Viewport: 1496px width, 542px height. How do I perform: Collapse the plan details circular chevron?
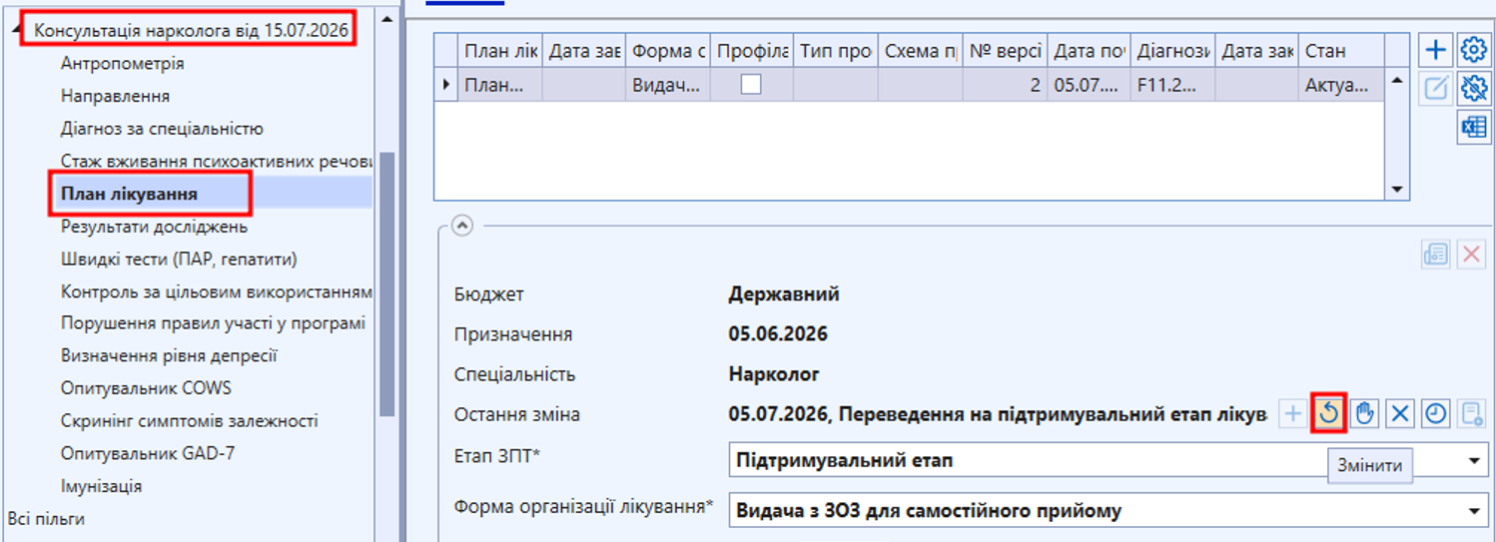click(461, 226)
